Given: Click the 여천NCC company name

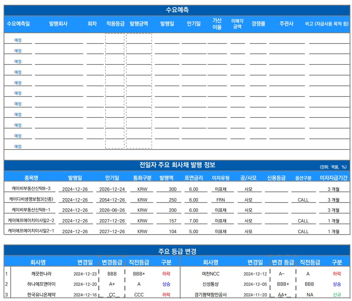Looking at the screenshot, I should 210,273.
